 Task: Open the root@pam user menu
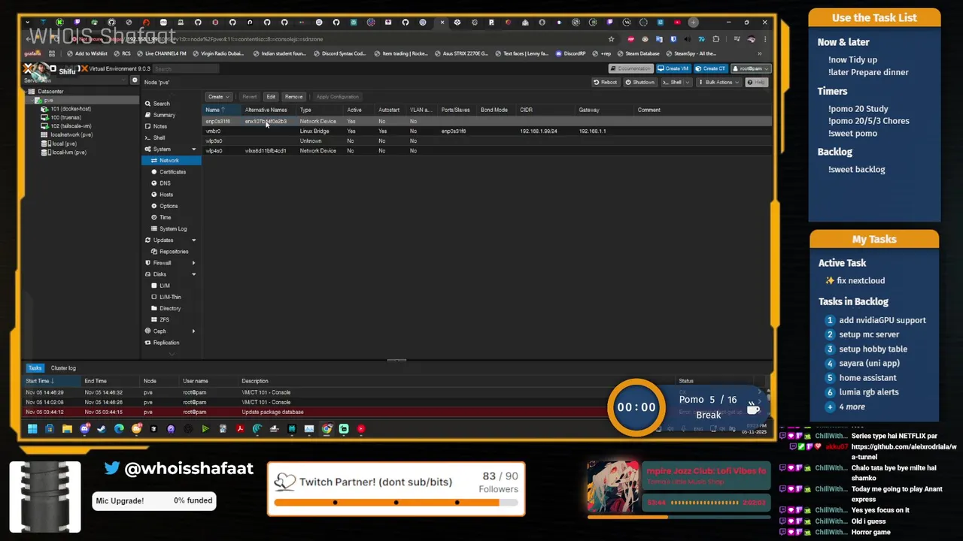pos(749,68)
